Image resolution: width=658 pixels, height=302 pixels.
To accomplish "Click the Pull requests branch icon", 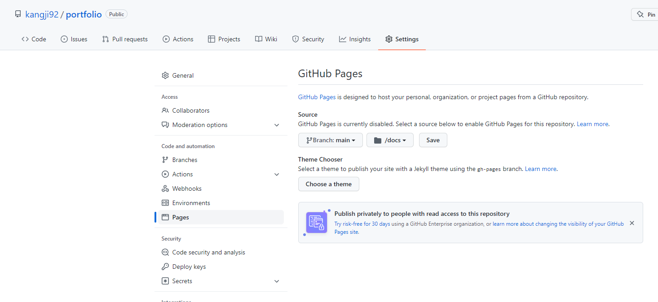I will (106, 39).
